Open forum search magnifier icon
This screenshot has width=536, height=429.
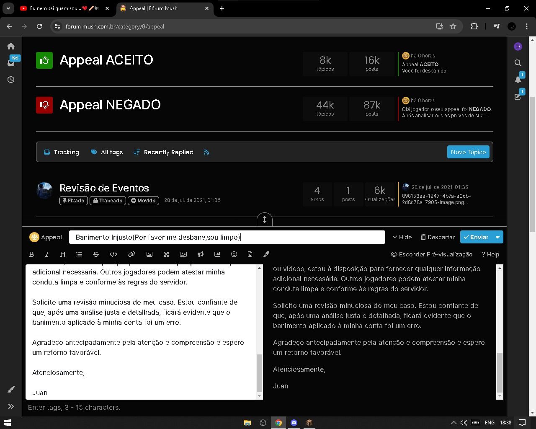(518, 63)
